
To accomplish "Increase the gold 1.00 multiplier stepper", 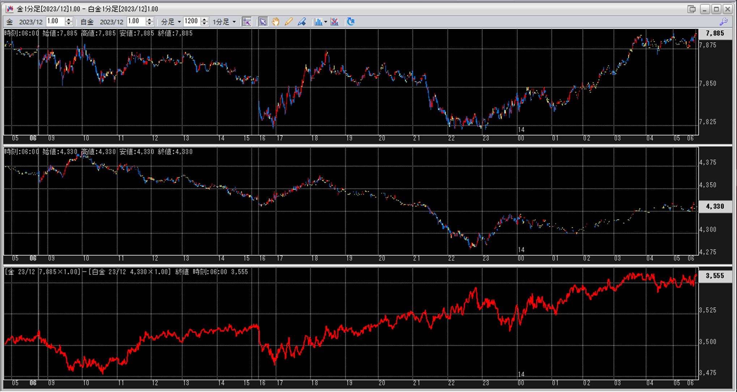I will 69,19.
